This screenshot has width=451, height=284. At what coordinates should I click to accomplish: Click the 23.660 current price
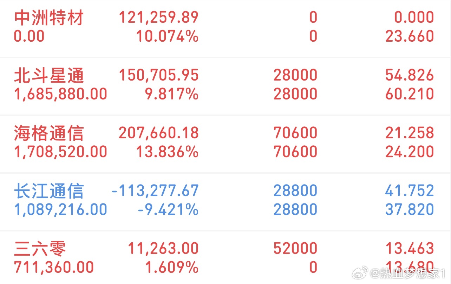point(410,36)
